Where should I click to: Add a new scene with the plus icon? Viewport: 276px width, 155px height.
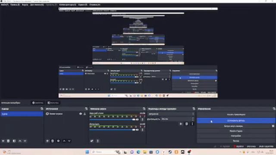3,141
